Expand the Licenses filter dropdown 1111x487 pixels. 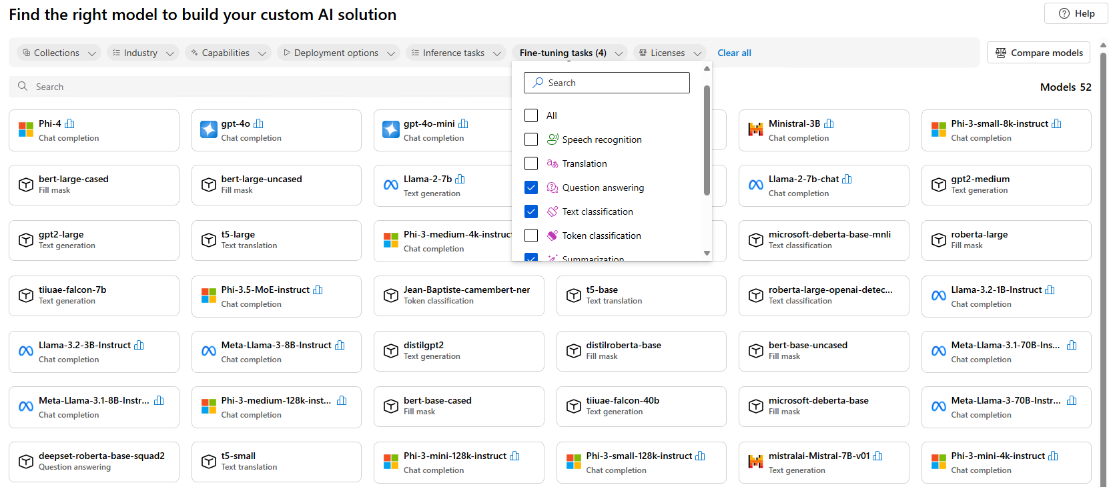[x=670, y=53]
